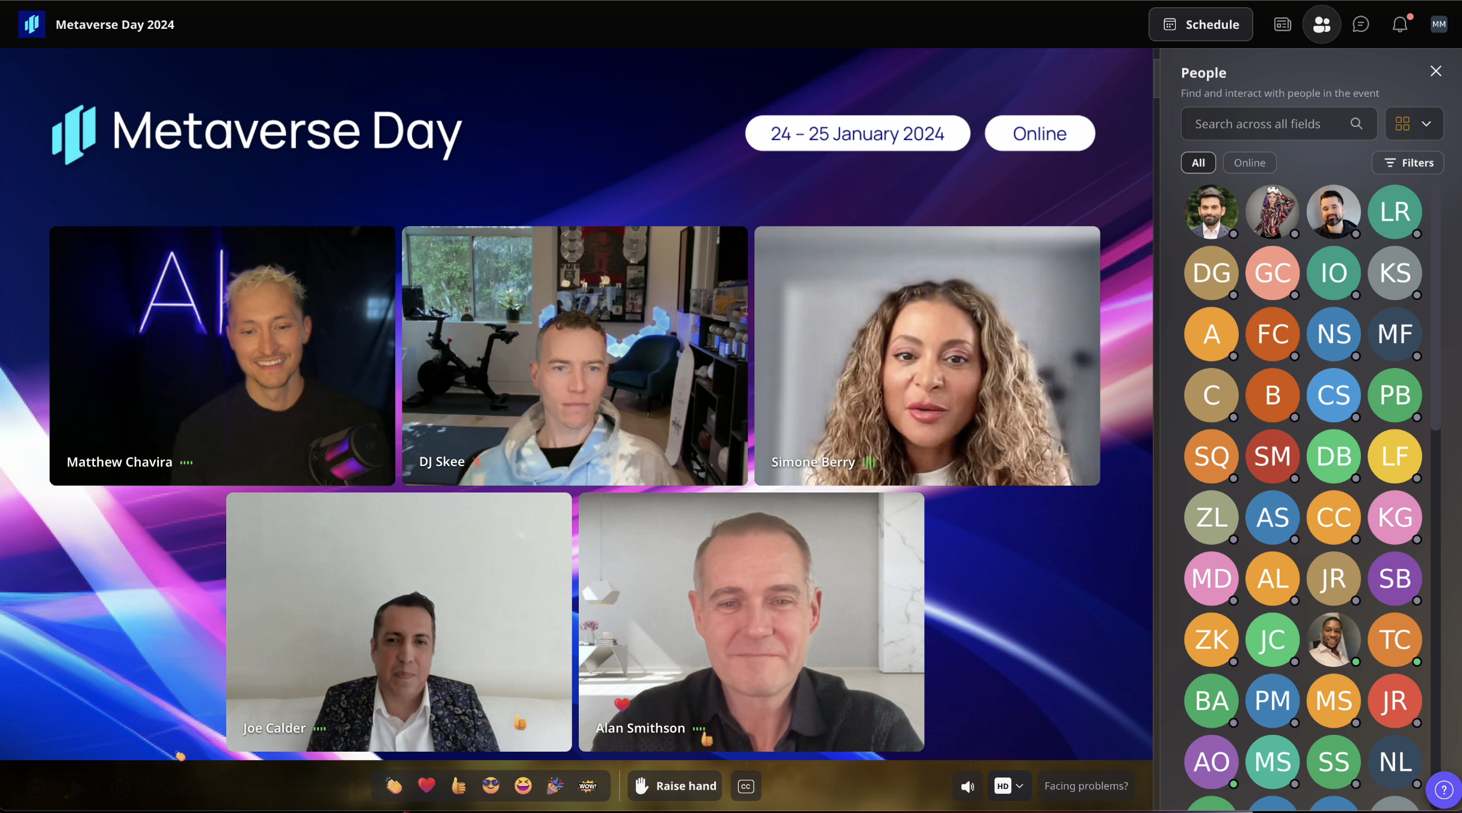Send the WOW reaction
1462x813 pixels.
click(x=587, y=785)
